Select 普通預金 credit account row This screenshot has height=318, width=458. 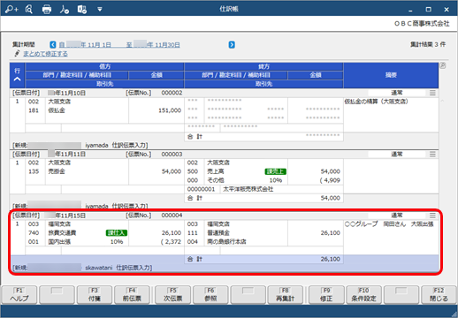pos(218,233)
